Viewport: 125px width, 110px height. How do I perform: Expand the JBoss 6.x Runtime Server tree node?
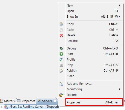[2, 107]
